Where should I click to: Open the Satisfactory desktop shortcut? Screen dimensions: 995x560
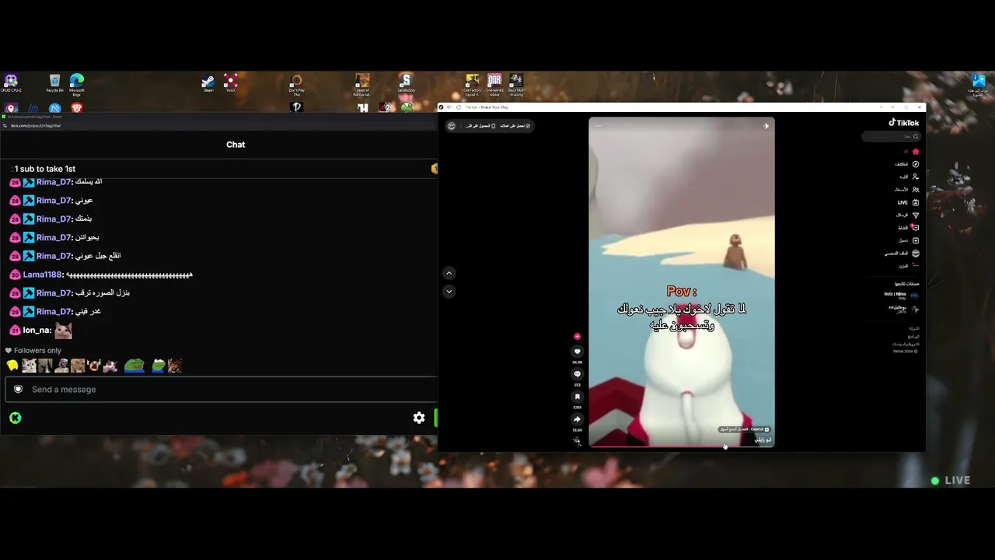point(406,83)
